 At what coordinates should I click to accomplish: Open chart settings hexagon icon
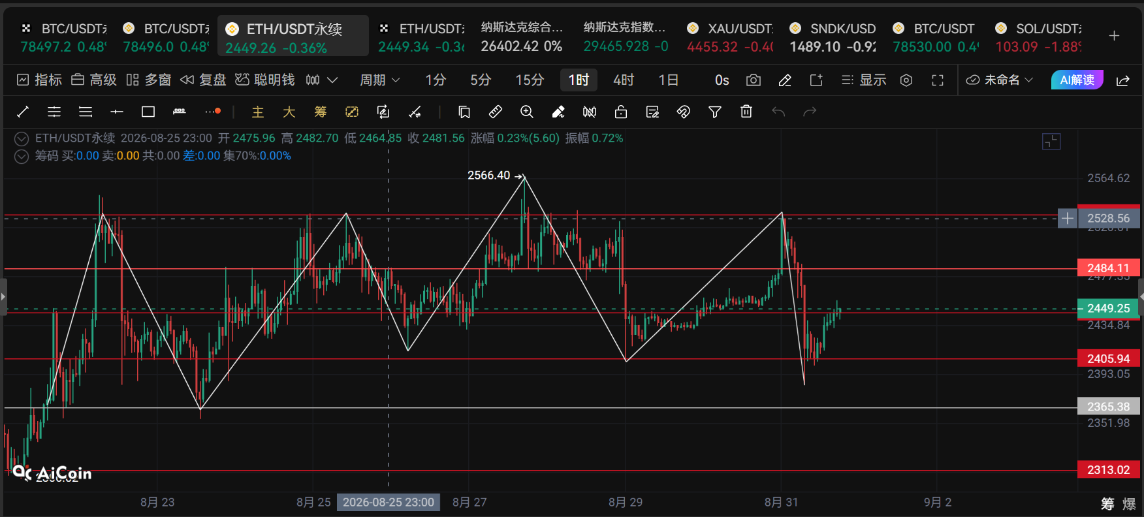point(906,80)
